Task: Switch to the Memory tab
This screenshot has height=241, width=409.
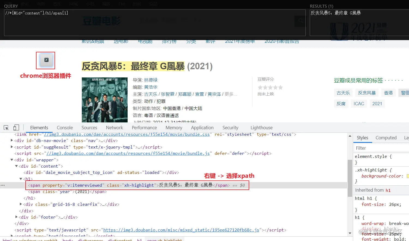Action: [x=174, y=128]
